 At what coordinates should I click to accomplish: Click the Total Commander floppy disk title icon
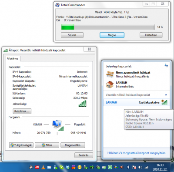coord(57,5)
